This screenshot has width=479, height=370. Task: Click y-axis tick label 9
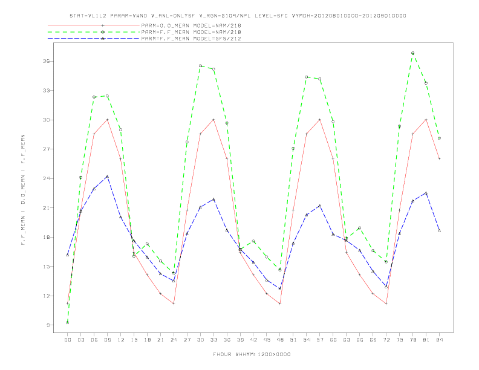[x=48, y=325]
